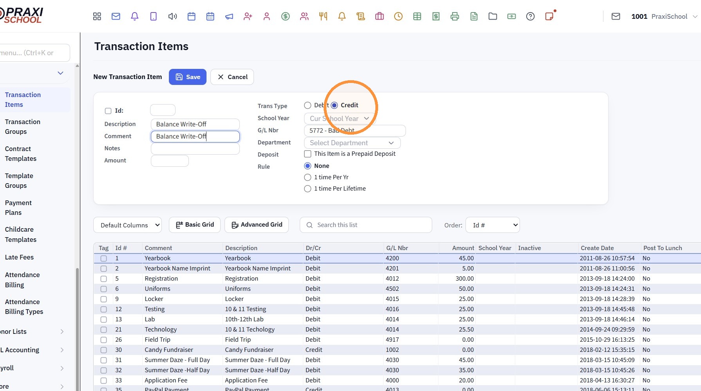Open Attendance Billing Types in sidebar
Viewport: 701px width, 391px height.
tap(24, 307)
